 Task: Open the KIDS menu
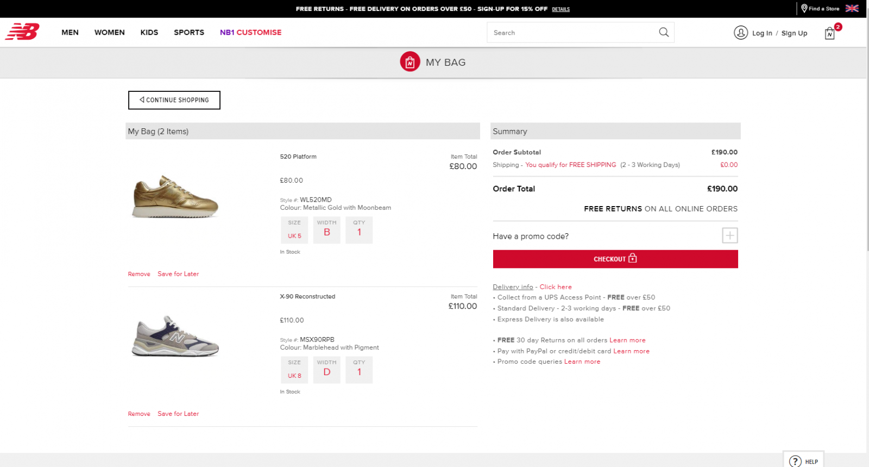coord(149,32)
